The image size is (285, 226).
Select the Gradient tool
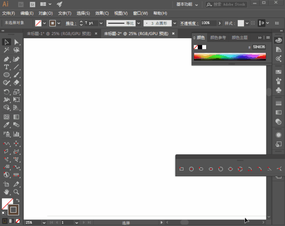pyautogui.click(x=16, y=117)
